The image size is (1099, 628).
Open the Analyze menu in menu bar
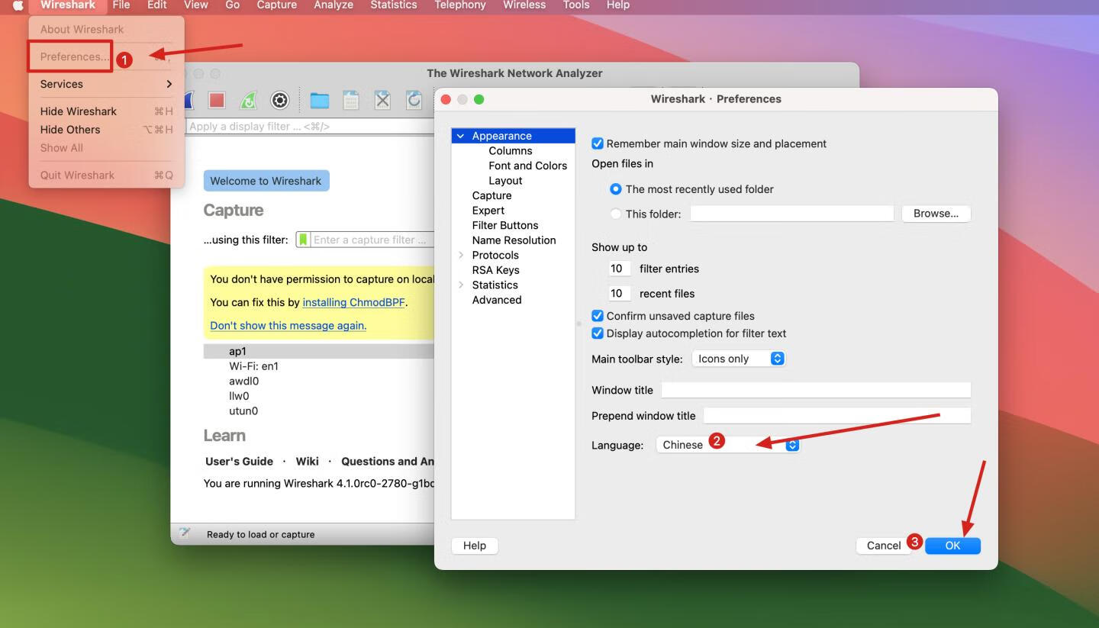pyautogui.click(x=334, y=5)
